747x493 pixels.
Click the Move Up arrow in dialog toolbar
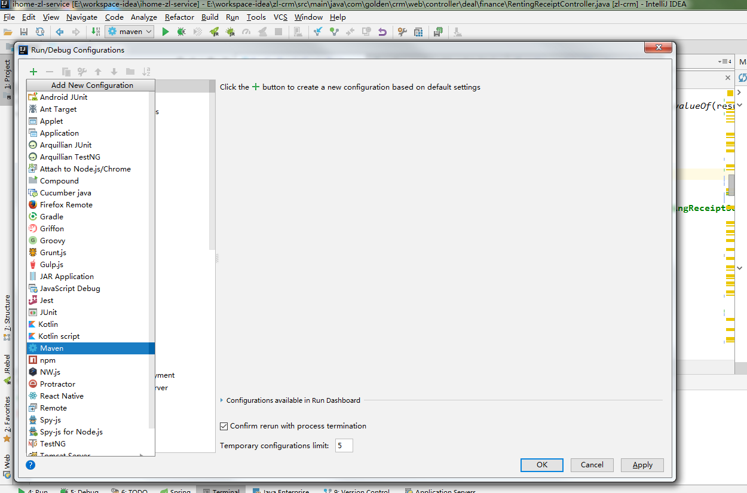pos(98,72)
